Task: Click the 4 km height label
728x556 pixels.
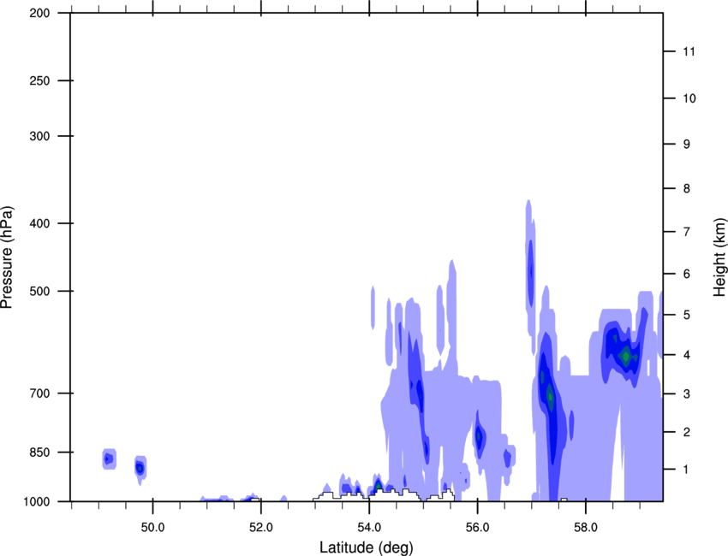Action: (x=687, y=355)
